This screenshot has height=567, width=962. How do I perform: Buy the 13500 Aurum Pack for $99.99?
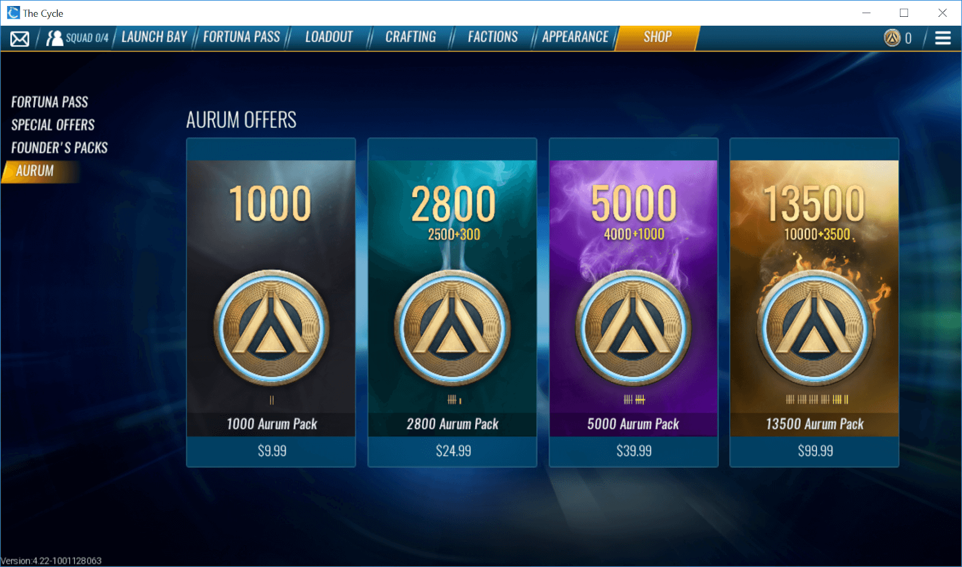815,451
